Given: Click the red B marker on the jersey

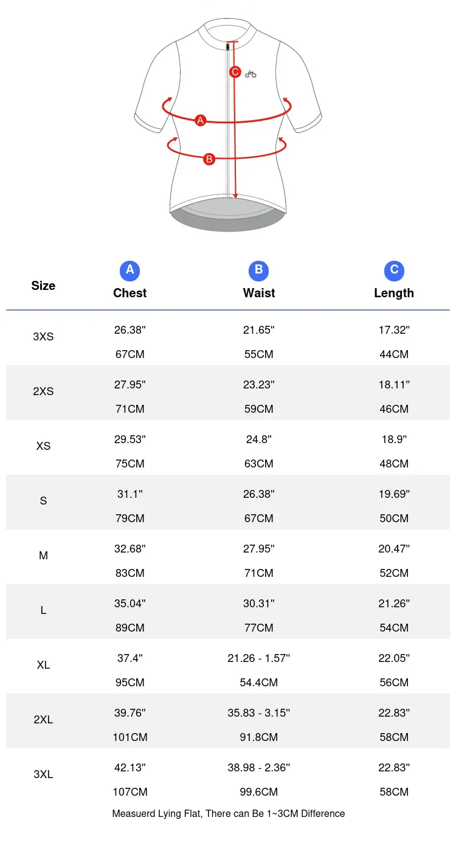Looking at the screenshot, I should click(x=209, y=159).
